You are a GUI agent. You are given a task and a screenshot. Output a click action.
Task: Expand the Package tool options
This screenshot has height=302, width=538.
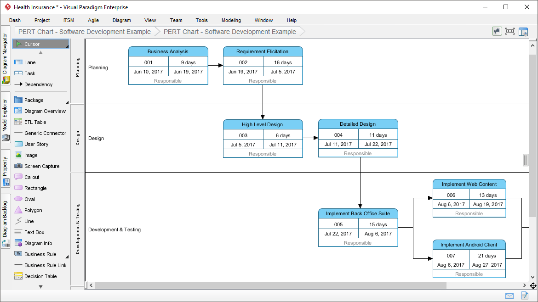(x=68, y=102)
